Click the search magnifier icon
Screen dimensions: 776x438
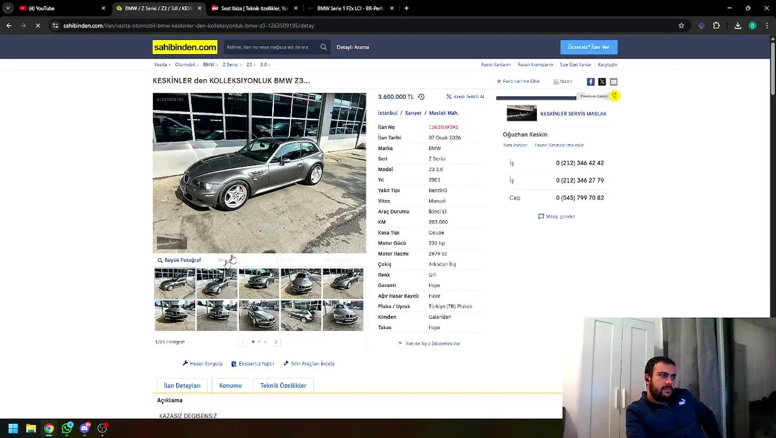click(324, 47)
